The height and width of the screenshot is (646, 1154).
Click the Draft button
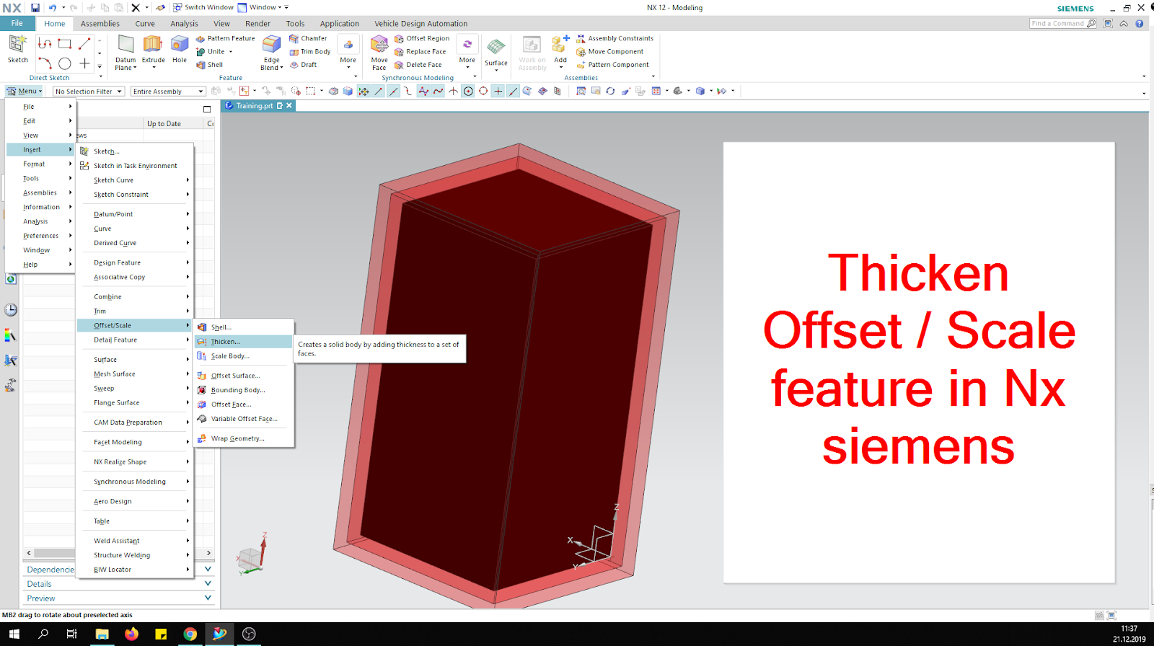pos(304,65)
